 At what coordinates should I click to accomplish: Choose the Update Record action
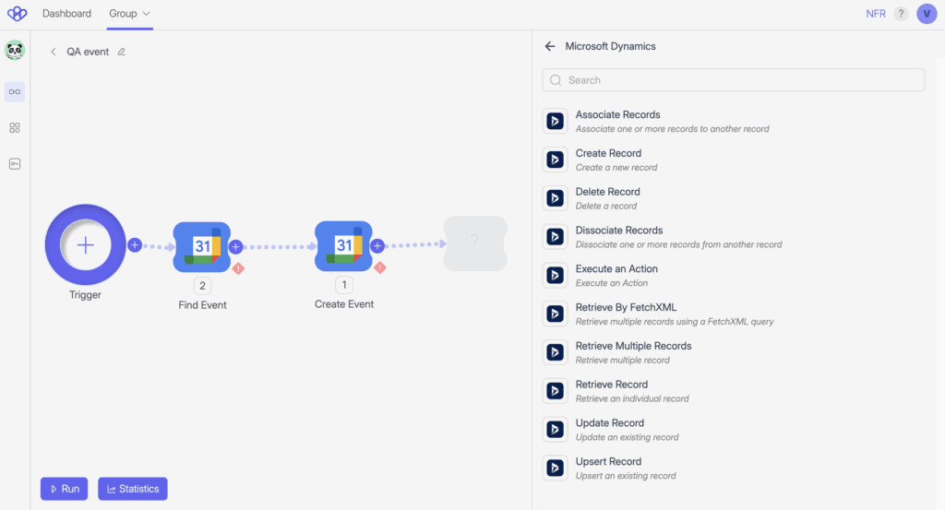tap(734, 430)
